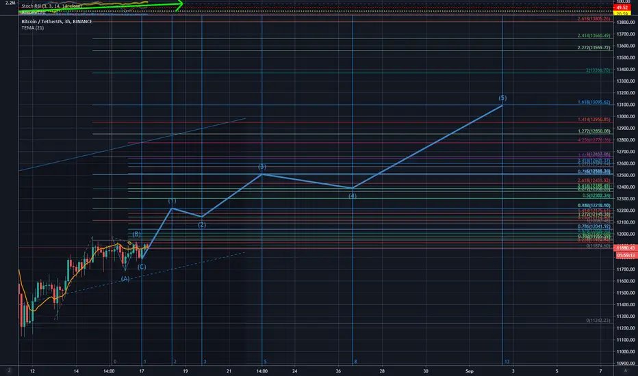Click the 0(11242.23) Fibonacci base label

pos(598,321)
